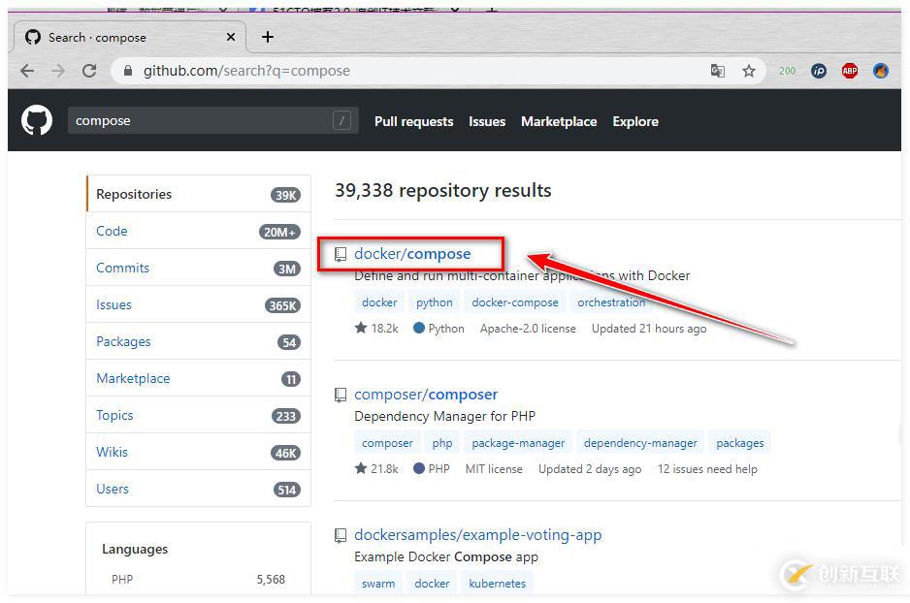
Task: Click the 'Languages' sidebar heading
Action: point(135,549)
